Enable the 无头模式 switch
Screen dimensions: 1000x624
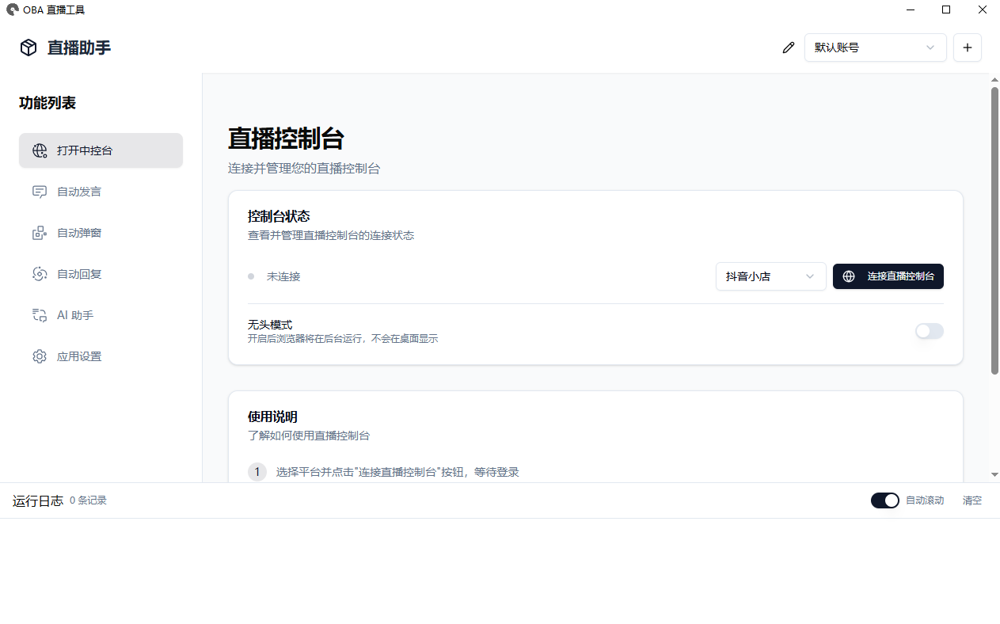tap(929, 331)
